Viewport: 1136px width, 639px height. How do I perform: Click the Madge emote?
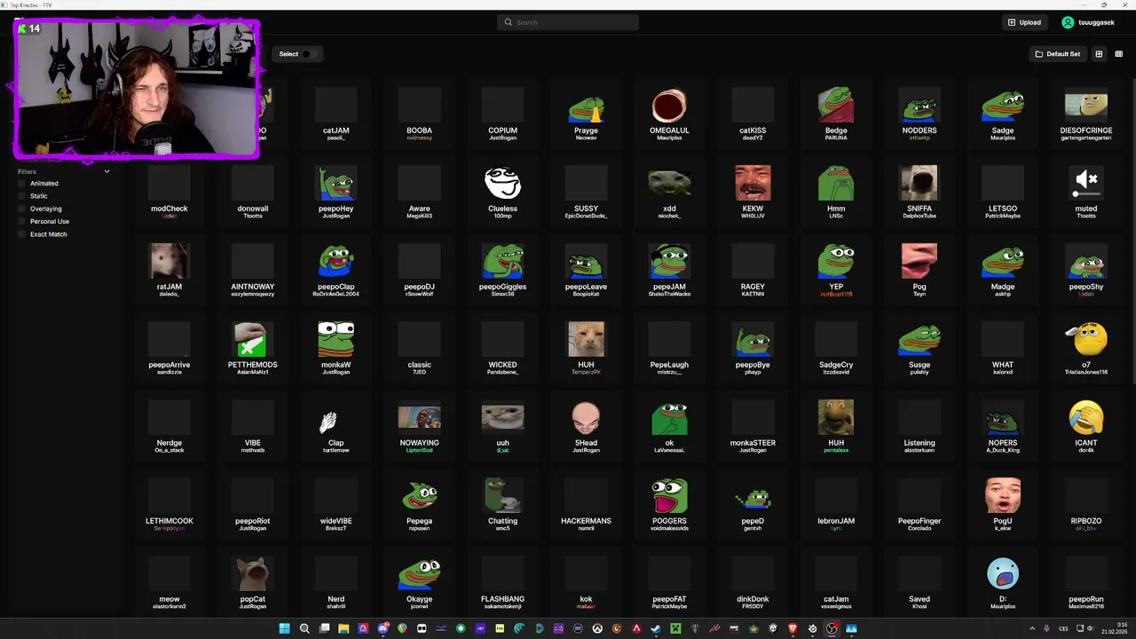pos(1003,269)
